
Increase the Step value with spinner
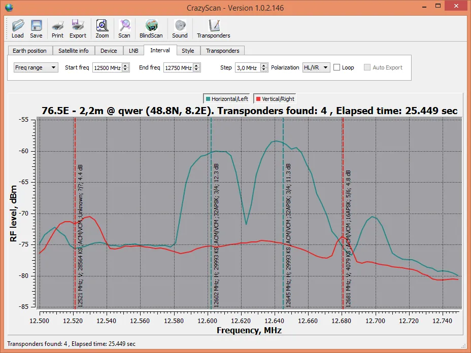click(x=264, y=65)
